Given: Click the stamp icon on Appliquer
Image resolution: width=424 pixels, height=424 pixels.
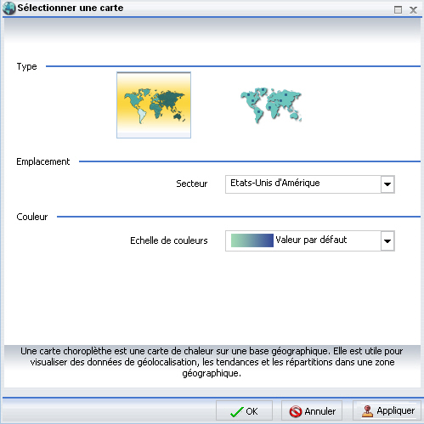Looking at the screenshot, I should (367, 411).
